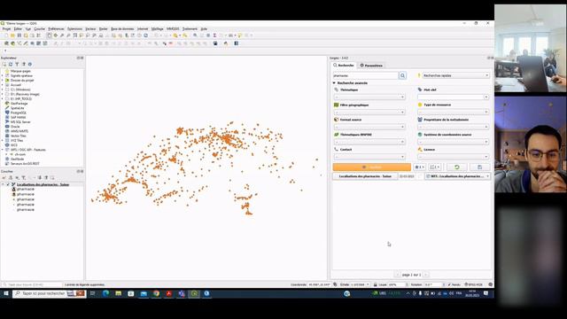Switch to the Paramètres tab
The height and width of the screenshot is (319, 567).
[x=371, y=66]
